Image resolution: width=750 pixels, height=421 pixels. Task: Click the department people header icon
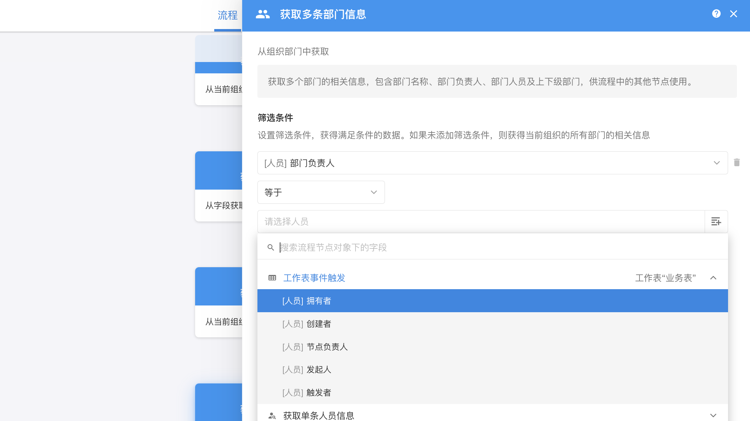263,14
